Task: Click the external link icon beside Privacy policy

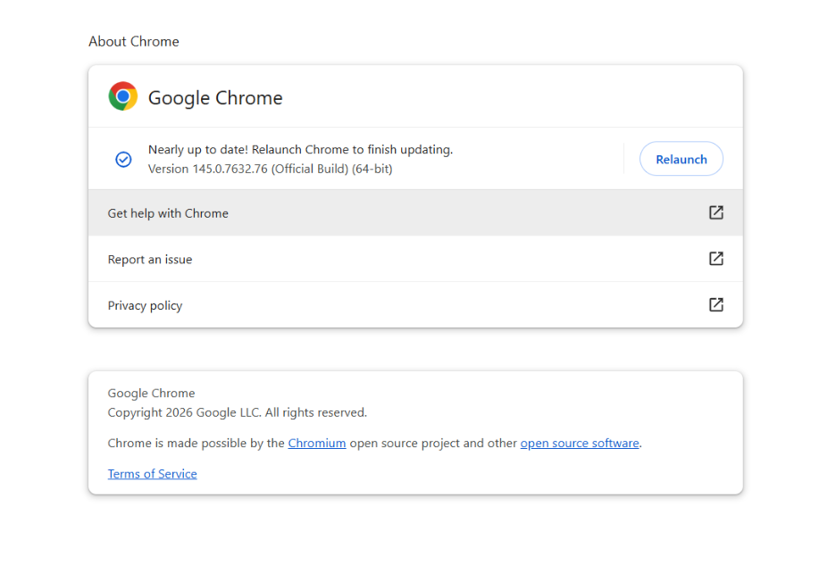Action: (x=715, y=304)
